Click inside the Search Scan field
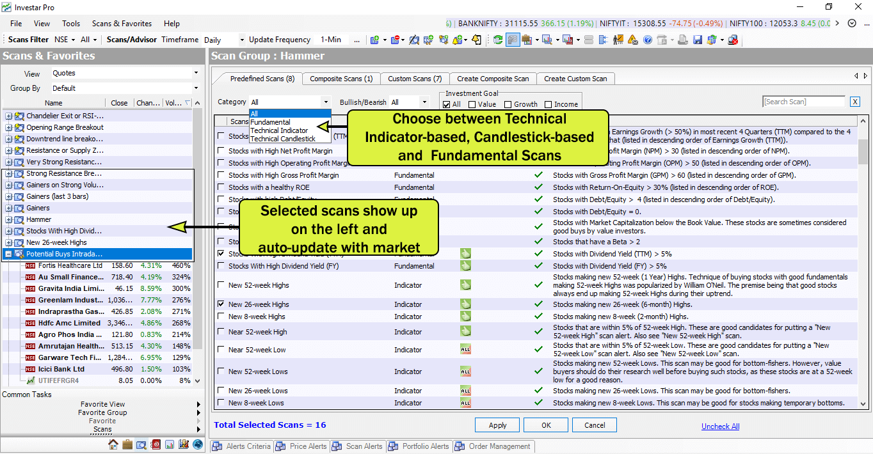This screenshot has height=454, width=873. (x=803, y=101)
